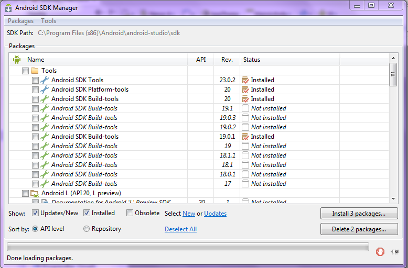Viewport: 408px width, 268px height.
Task: Click the scroll down arrow of package list
Action: tap(393, 199)
